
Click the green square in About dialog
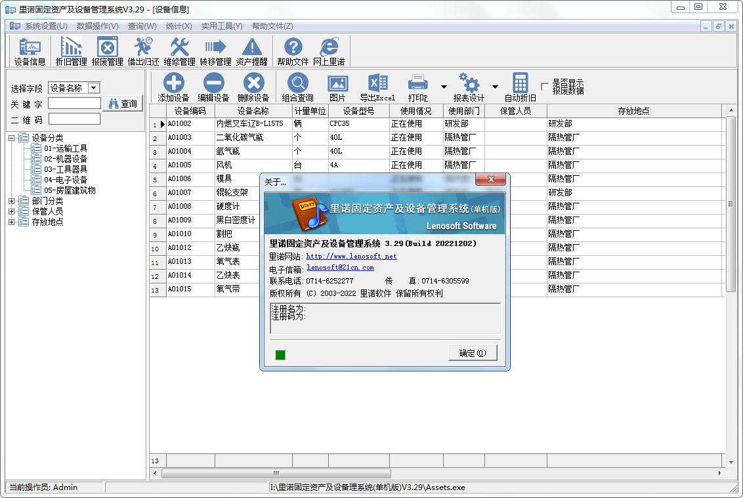pos(280,355)
